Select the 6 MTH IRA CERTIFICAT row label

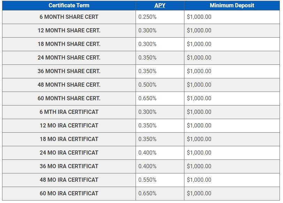click(x=69, y=112)
